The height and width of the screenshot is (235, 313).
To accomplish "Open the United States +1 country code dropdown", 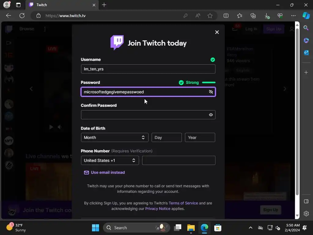I will point(110,160).
